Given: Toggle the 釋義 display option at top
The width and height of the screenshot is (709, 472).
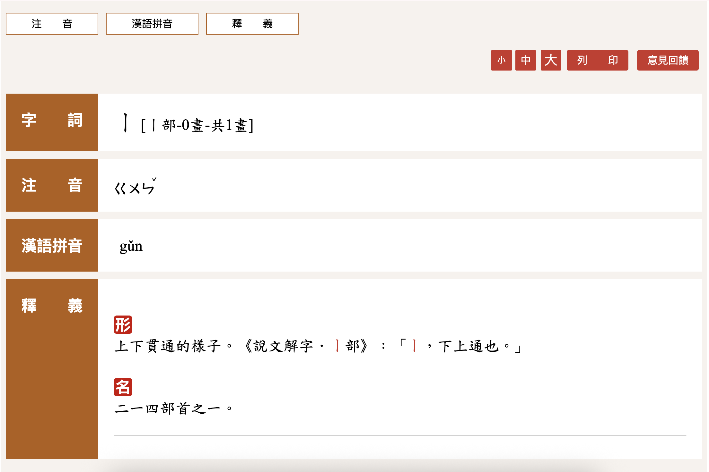Looking at the screenshot, I should pyautogui.click(x=252, y=23).
